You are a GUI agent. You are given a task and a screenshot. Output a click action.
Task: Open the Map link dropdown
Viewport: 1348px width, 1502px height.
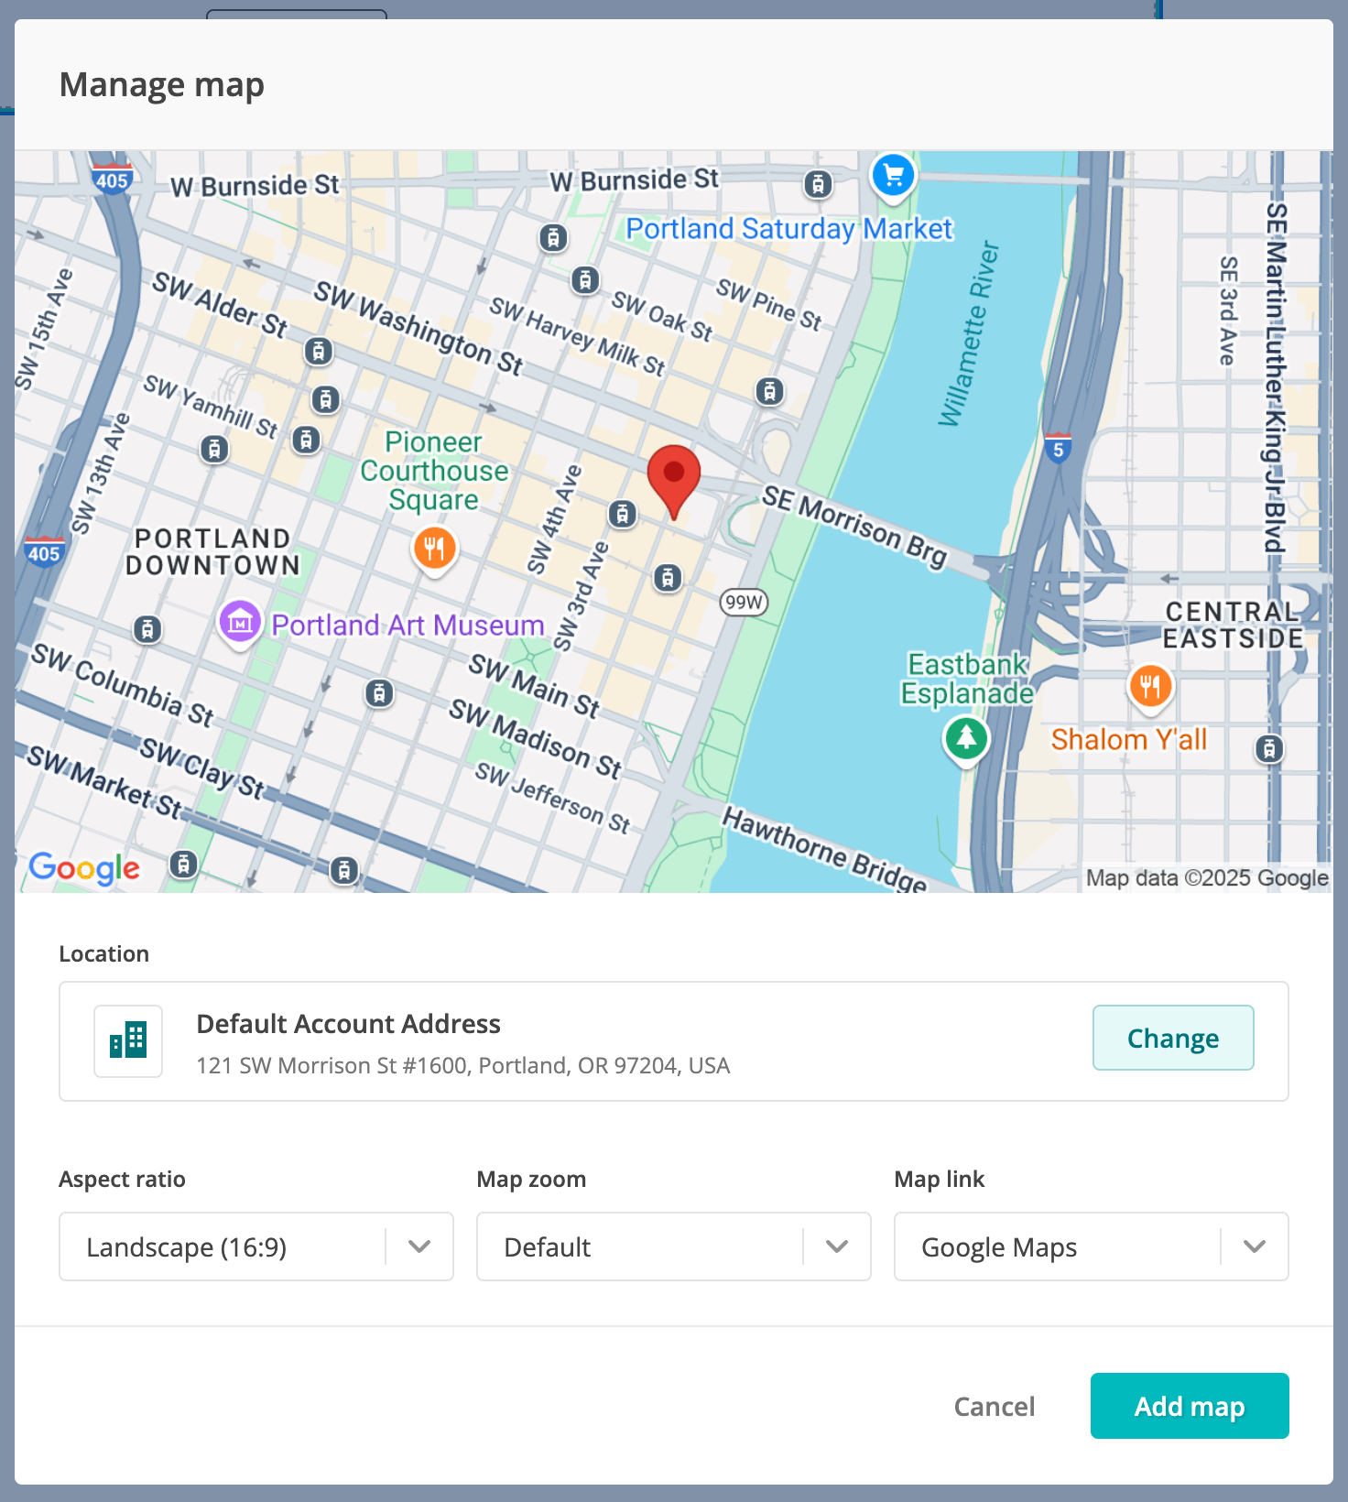tap(1091, 1246)
